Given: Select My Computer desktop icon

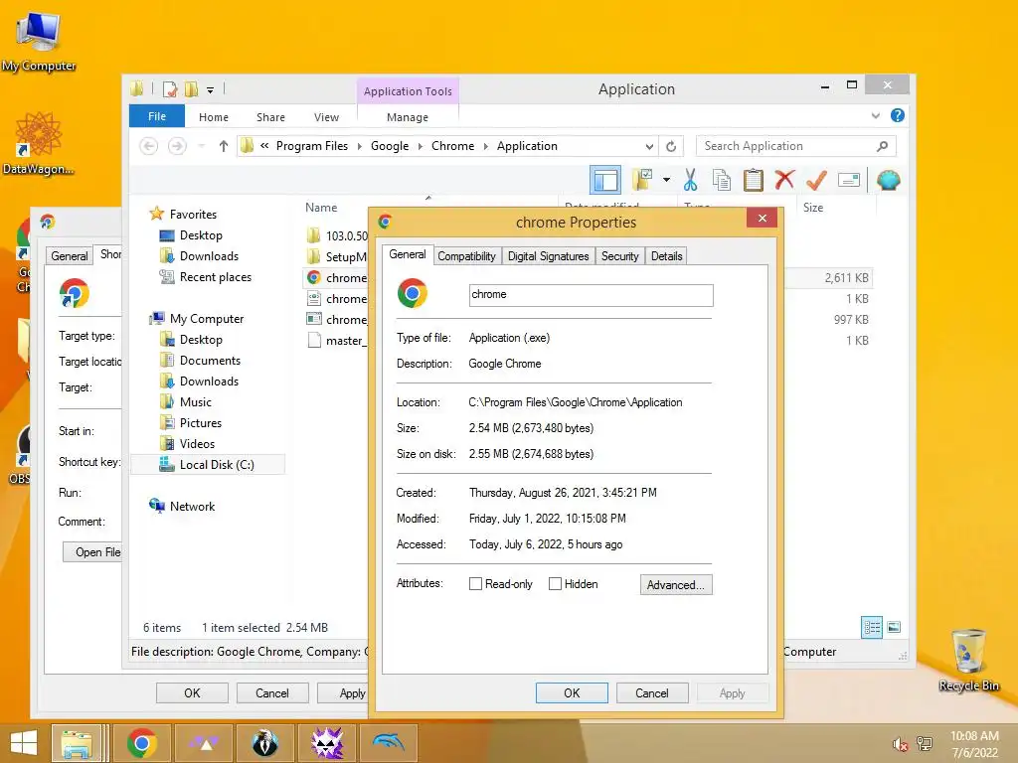Looking at the screenshot, I should click(x=39, y=40).
